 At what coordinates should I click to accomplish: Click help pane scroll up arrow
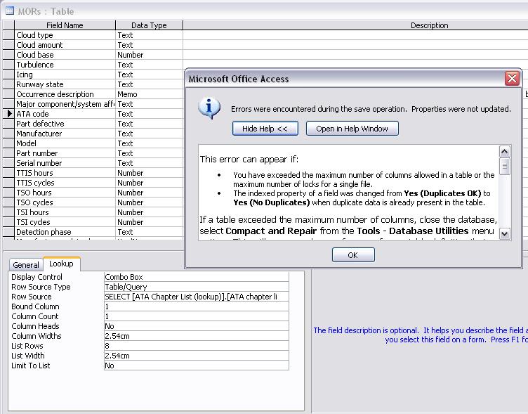click(x=504, y=152)
